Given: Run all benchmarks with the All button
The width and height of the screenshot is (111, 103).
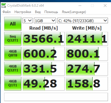Looking at the screenshot, I should 13,24.
